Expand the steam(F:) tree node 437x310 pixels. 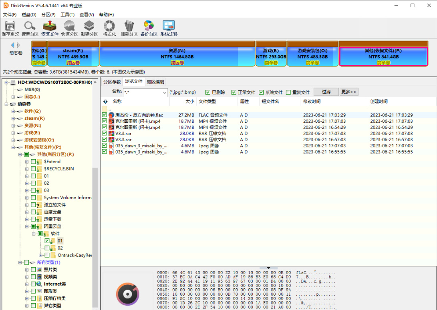[x=13, y=118]
